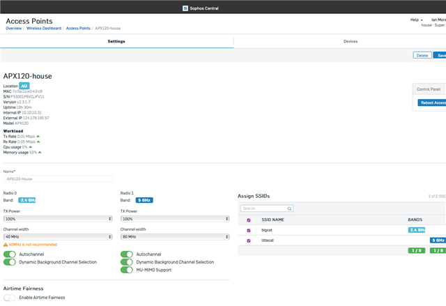Image resolution: width=446 pixels, height=306 pixels.
Task: Click the Name input field
Action: click(x=58, y=179)
